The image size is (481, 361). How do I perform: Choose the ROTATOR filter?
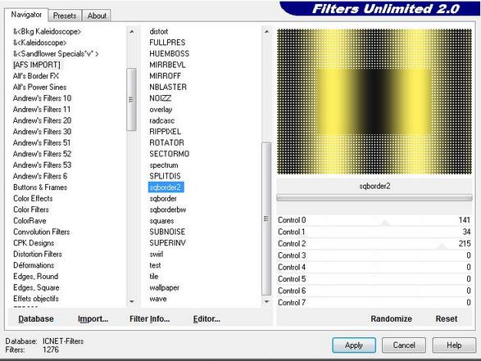(x=166, y=142)
